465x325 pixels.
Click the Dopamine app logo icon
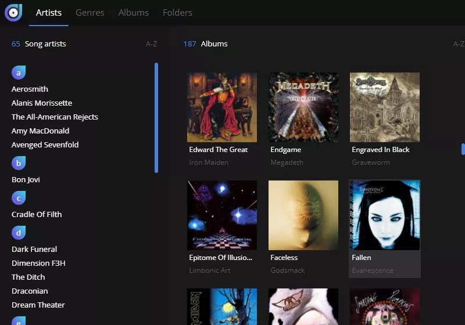coord(13,12)
